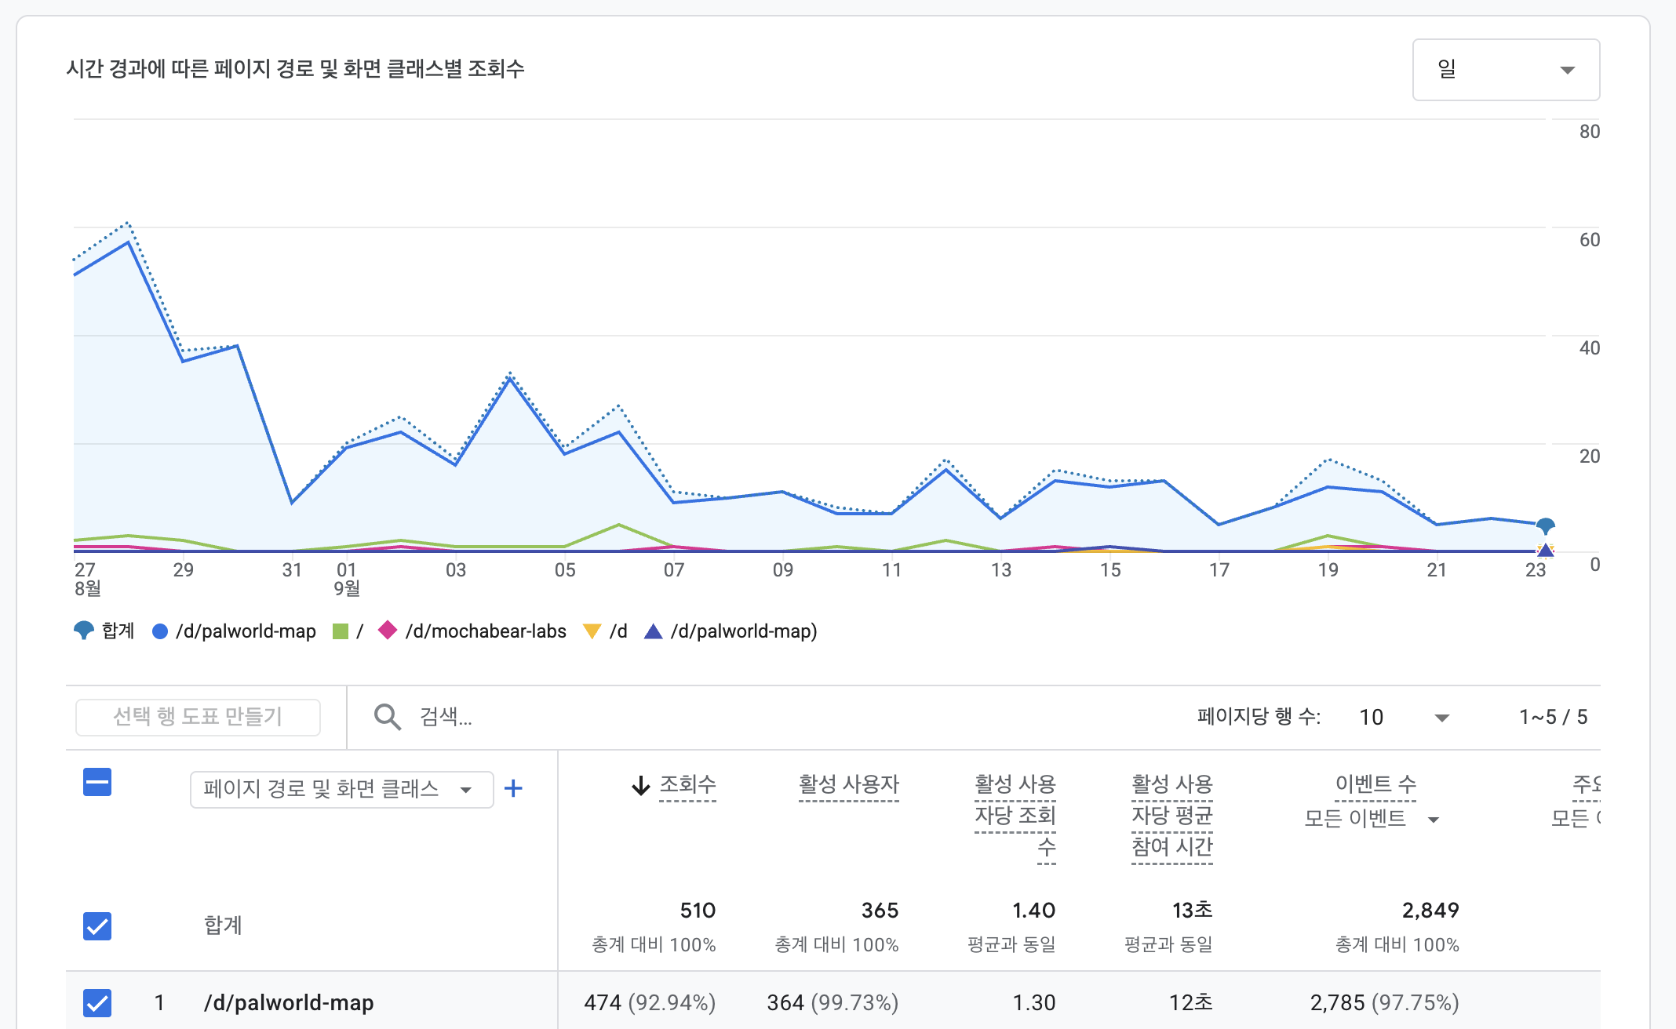Click the blue circle /d/palworld-map legend icon
Image resolution: width=1676 pixels, height=1029 pixels.
160,631
